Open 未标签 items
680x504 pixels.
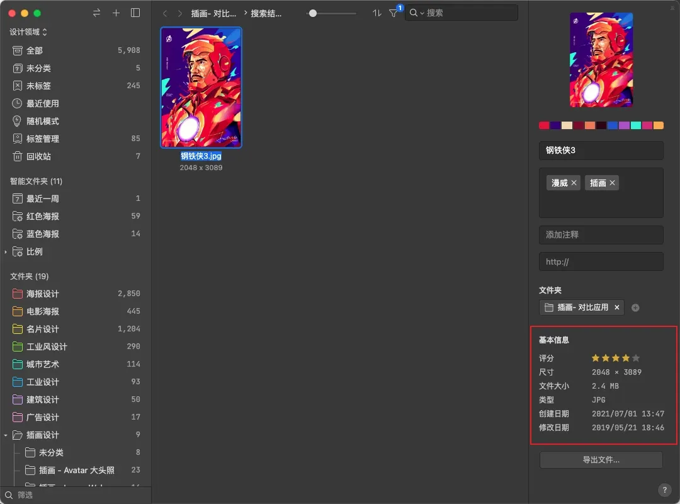[x=76, y=86]
